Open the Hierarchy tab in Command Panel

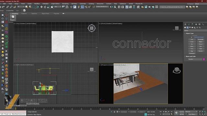[192, 24]
